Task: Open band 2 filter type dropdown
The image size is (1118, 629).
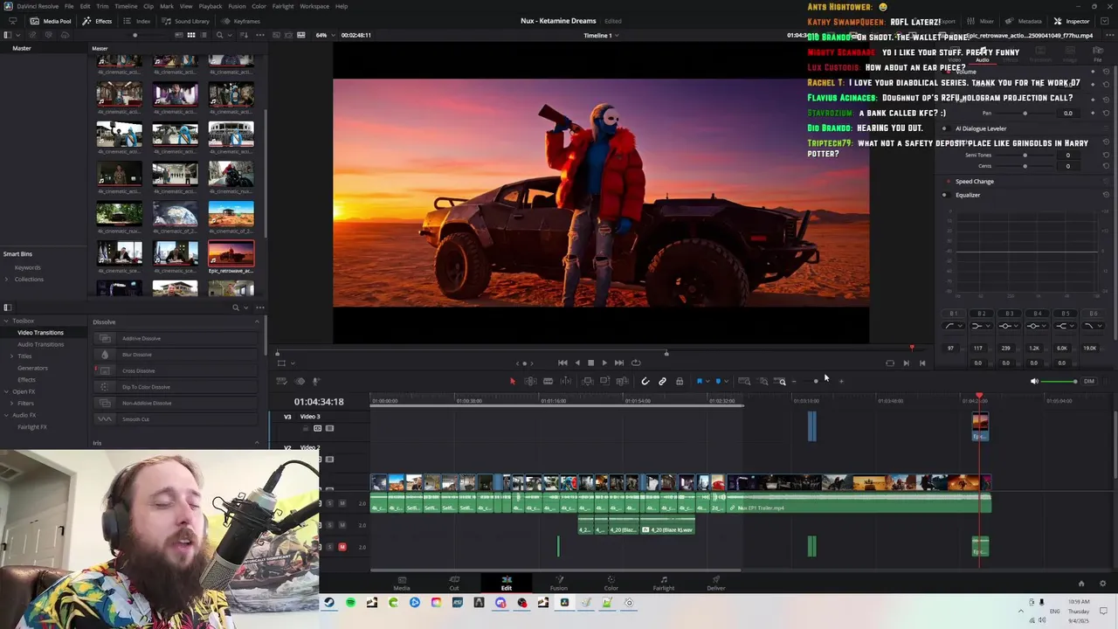Action: 982,326
